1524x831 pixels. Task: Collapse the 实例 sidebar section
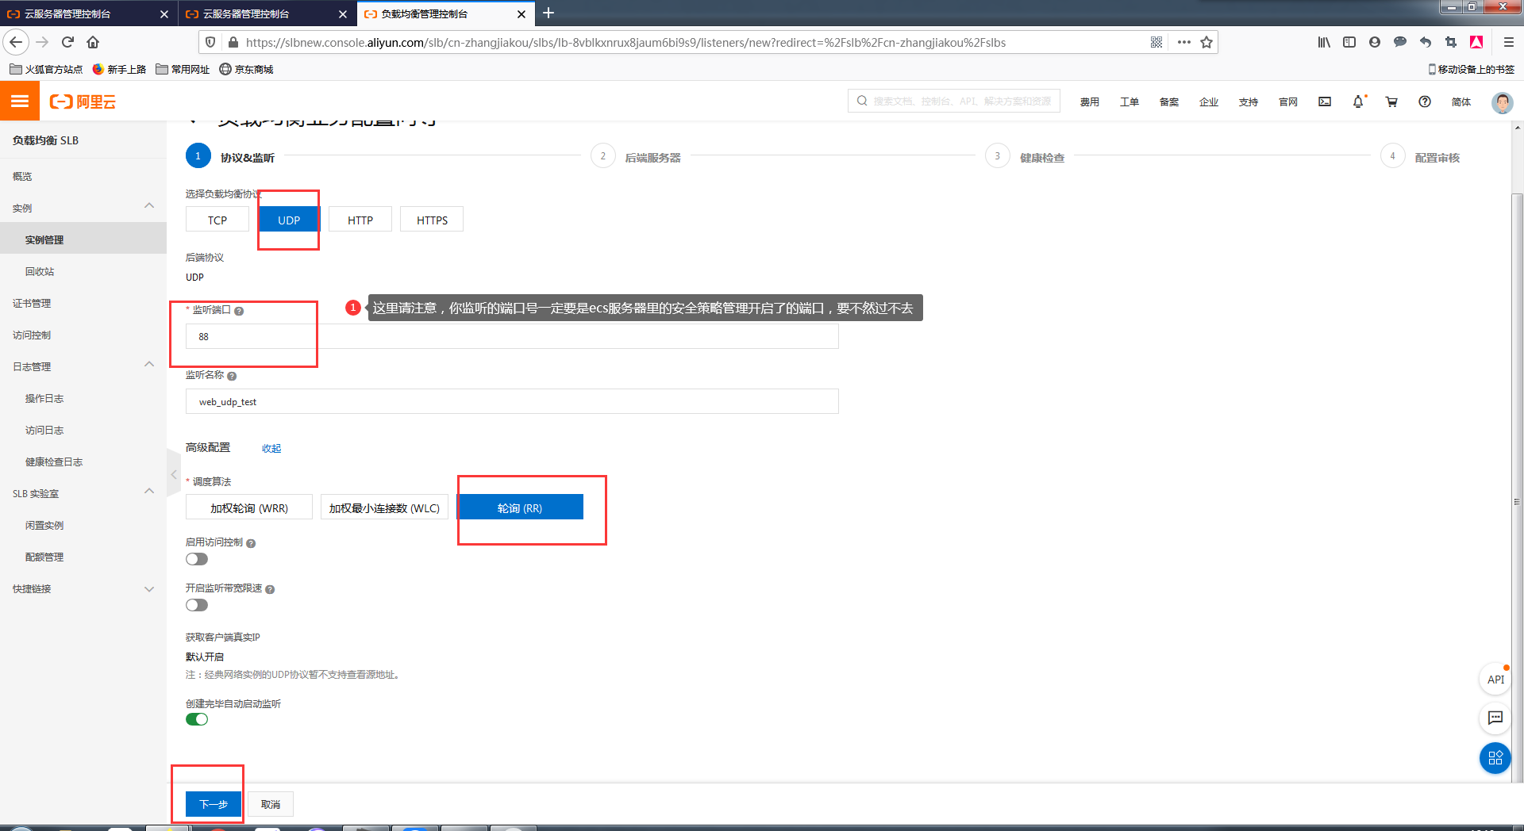coord(148,207)
